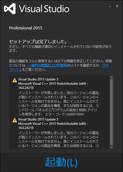Click the error code 0x80070666 text
The image size is (123, 172).
tap(75, 114)
